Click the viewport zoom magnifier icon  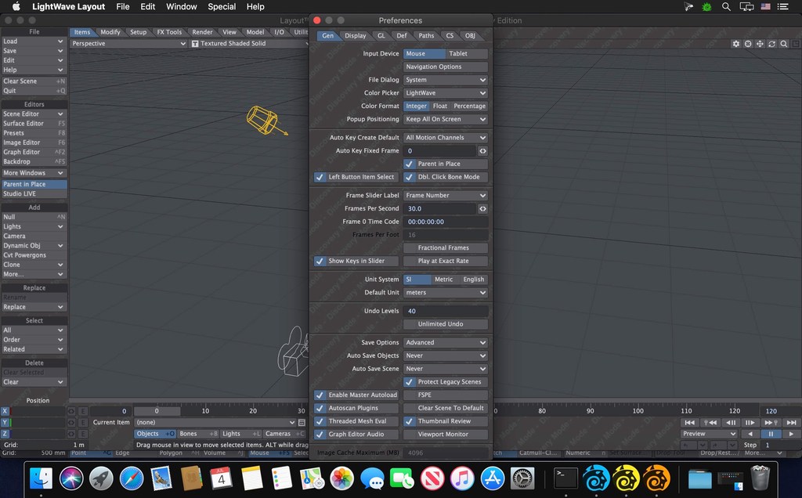[x=783, y=44]
